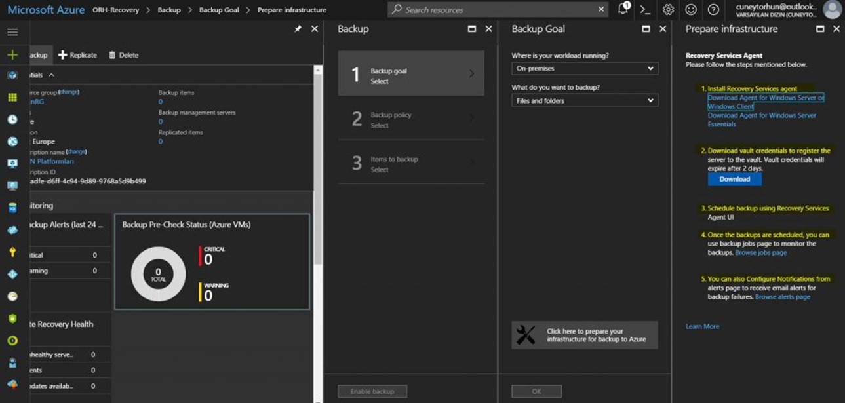Click Backup Goal in the breadcrumb
The height and width of the screenshot is (403, 845).
(x=219, y=10)
